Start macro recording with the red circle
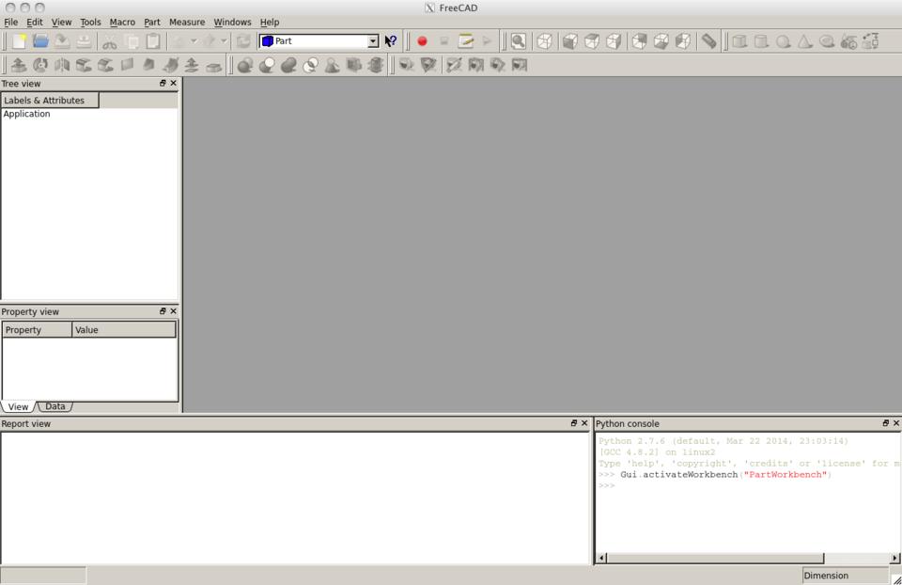The width and height of the screenshot is (902, 585). pyautogui.click(x=422, y=41)
